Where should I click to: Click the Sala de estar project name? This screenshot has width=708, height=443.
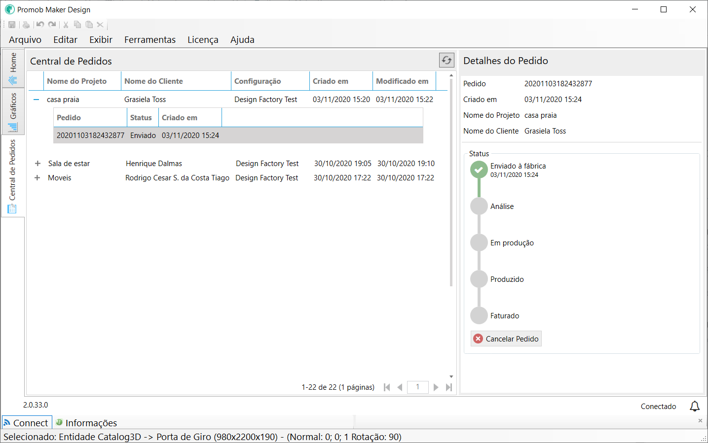coord(69,164)
